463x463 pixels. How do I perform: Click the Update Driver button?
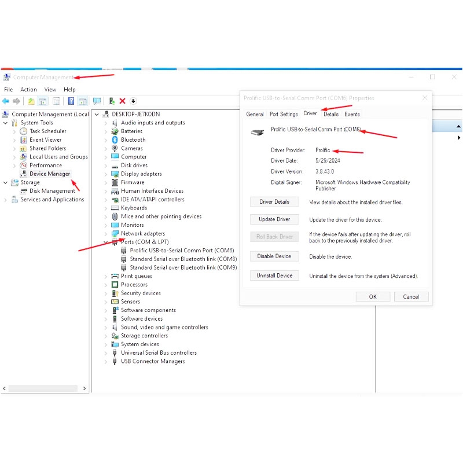click(x=274, y=219)
